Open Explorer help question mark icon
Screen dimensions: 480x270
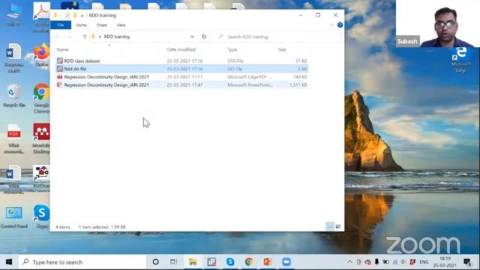pyautogui.click(x=340, y=25)
